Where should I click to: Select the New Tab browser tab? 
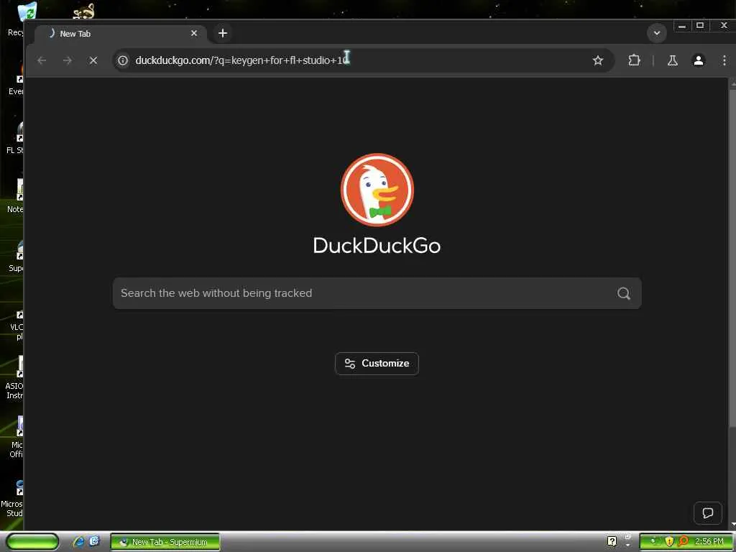tap(121, 34)
